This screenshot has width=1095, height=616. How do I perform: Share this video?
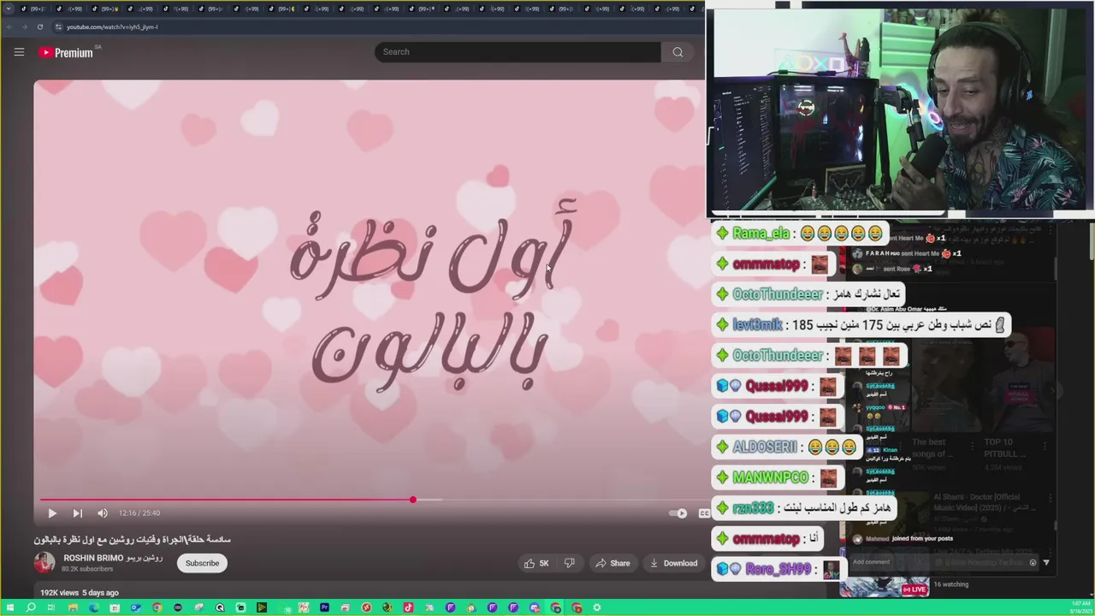613,563
